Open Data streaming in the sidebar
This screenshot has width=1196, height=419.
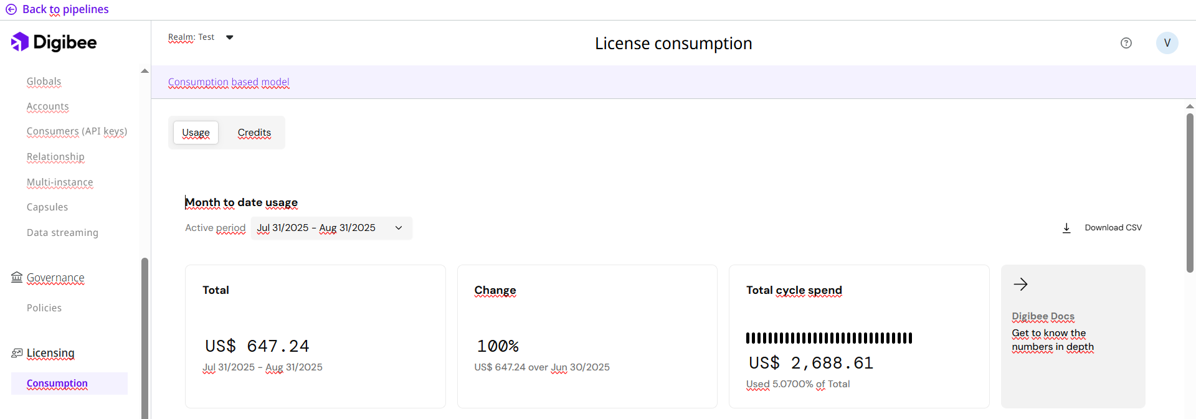[x=62, y=232]
